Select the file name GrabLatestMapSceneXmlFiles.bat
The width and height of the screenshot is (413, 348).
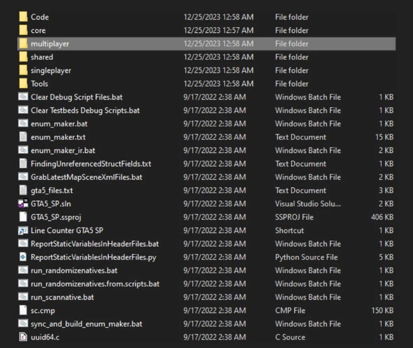87,177
